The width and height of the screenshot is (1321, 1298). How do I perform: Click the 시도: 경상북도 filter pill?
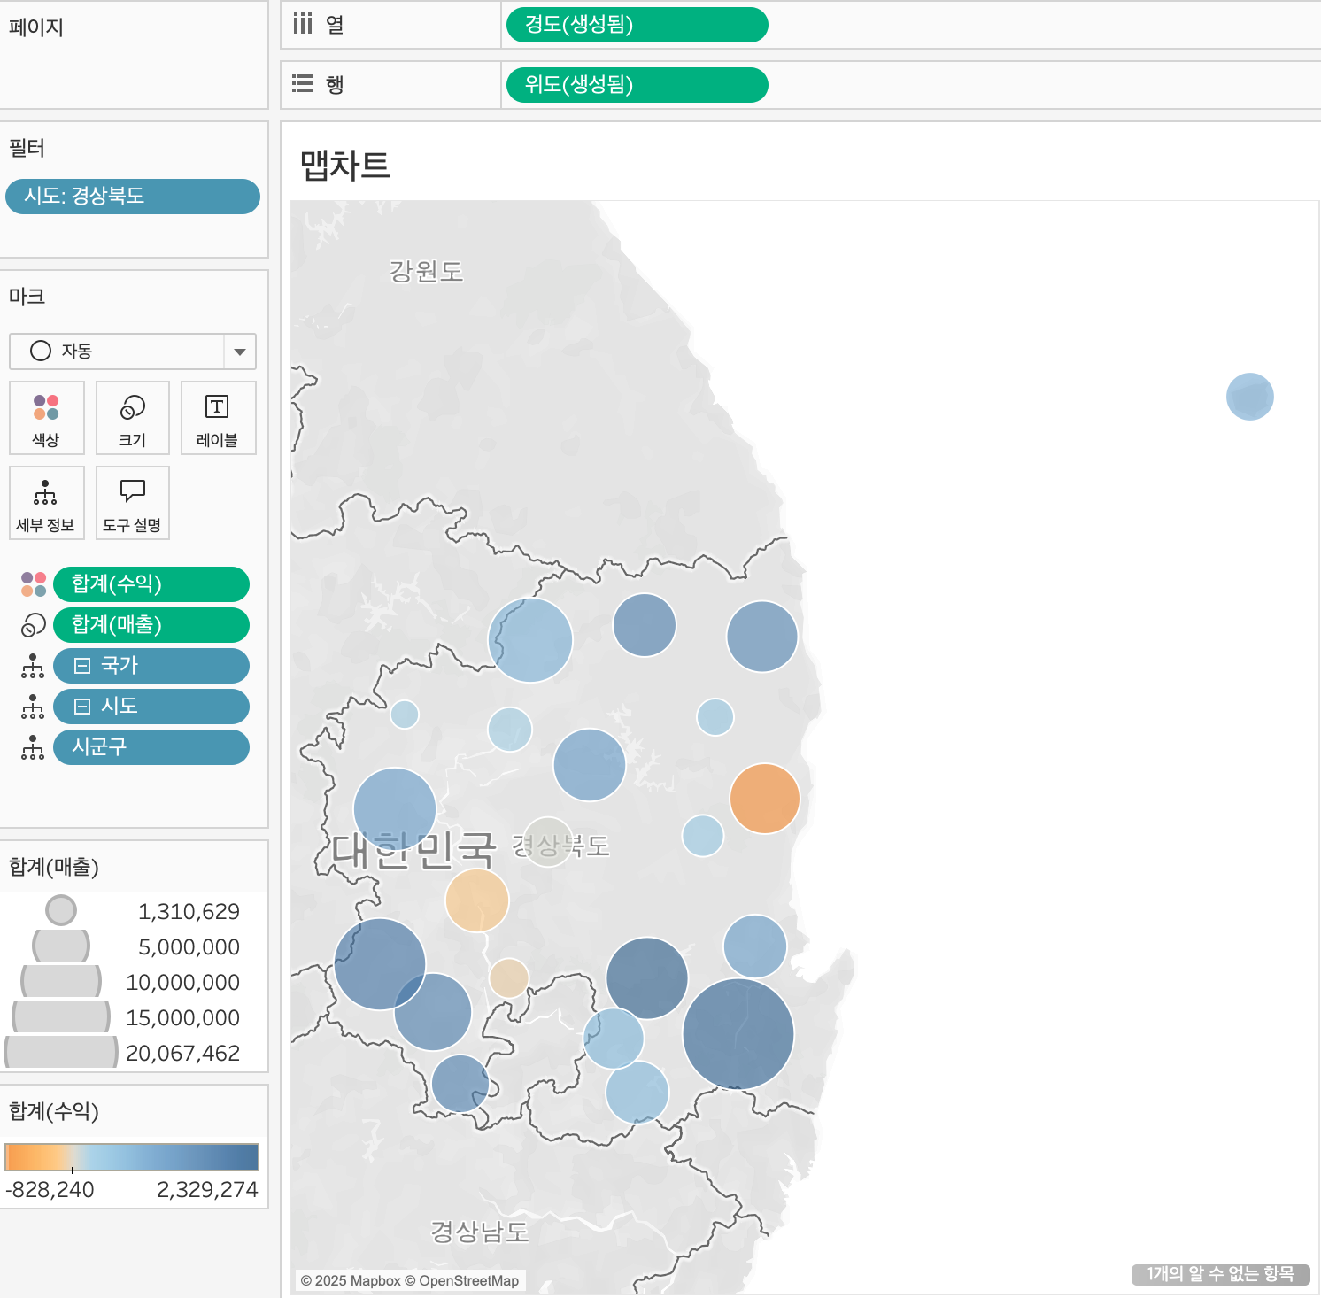pos(133,197)
